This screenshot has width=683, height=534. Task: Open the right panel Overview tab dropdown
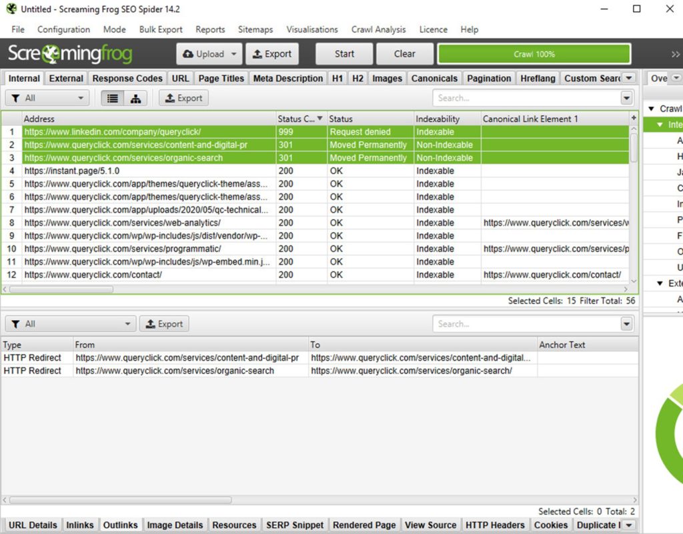point(676,78)
